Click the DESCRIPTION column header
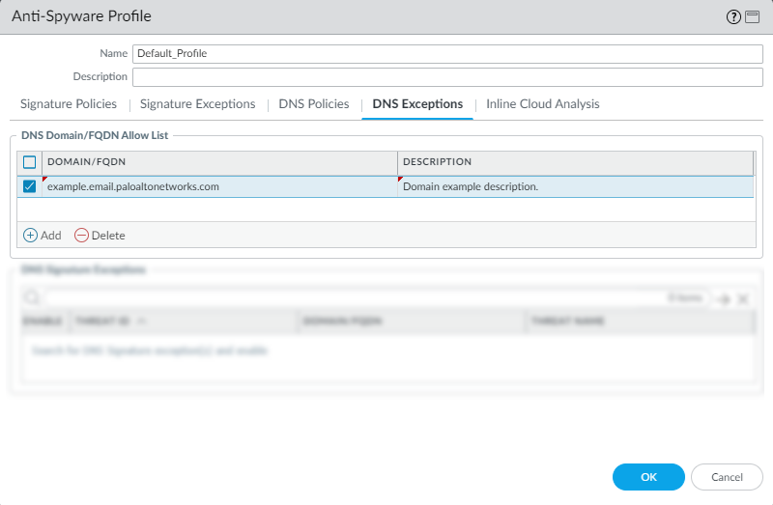The height and width of the screenshot is (505, 773). point(574,162)
